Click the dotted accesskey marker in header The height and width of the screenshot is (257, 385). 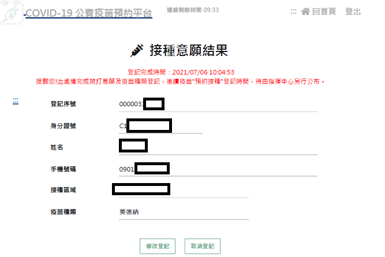tap(293, 12)
